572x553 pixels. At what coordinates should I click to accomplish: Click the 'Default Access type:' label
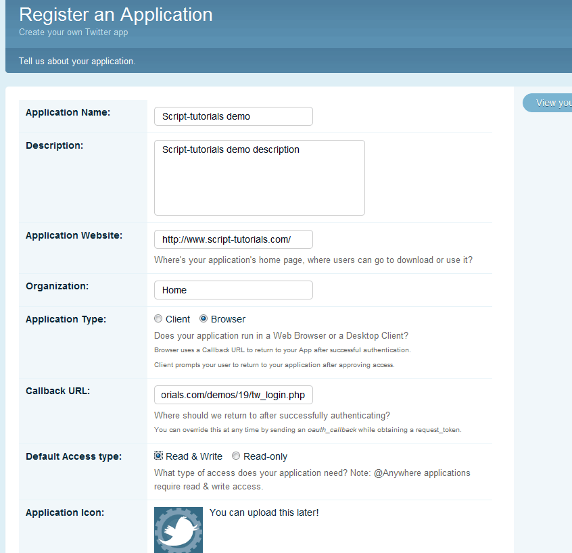(x=74, y=457)
